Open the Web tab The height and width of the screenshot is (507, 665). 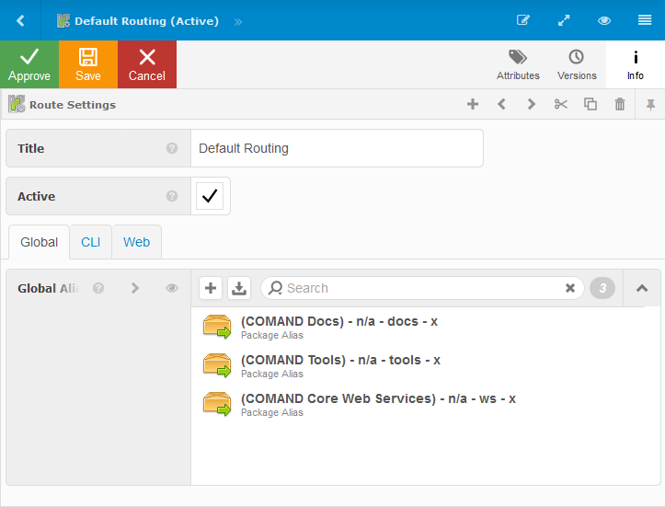137,242
